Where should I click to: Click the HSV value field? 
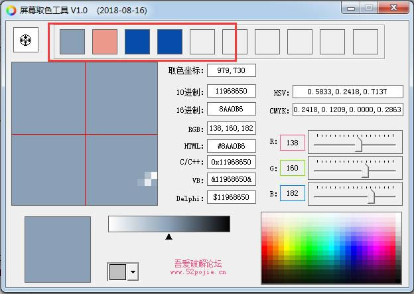(x=348, y=92)
